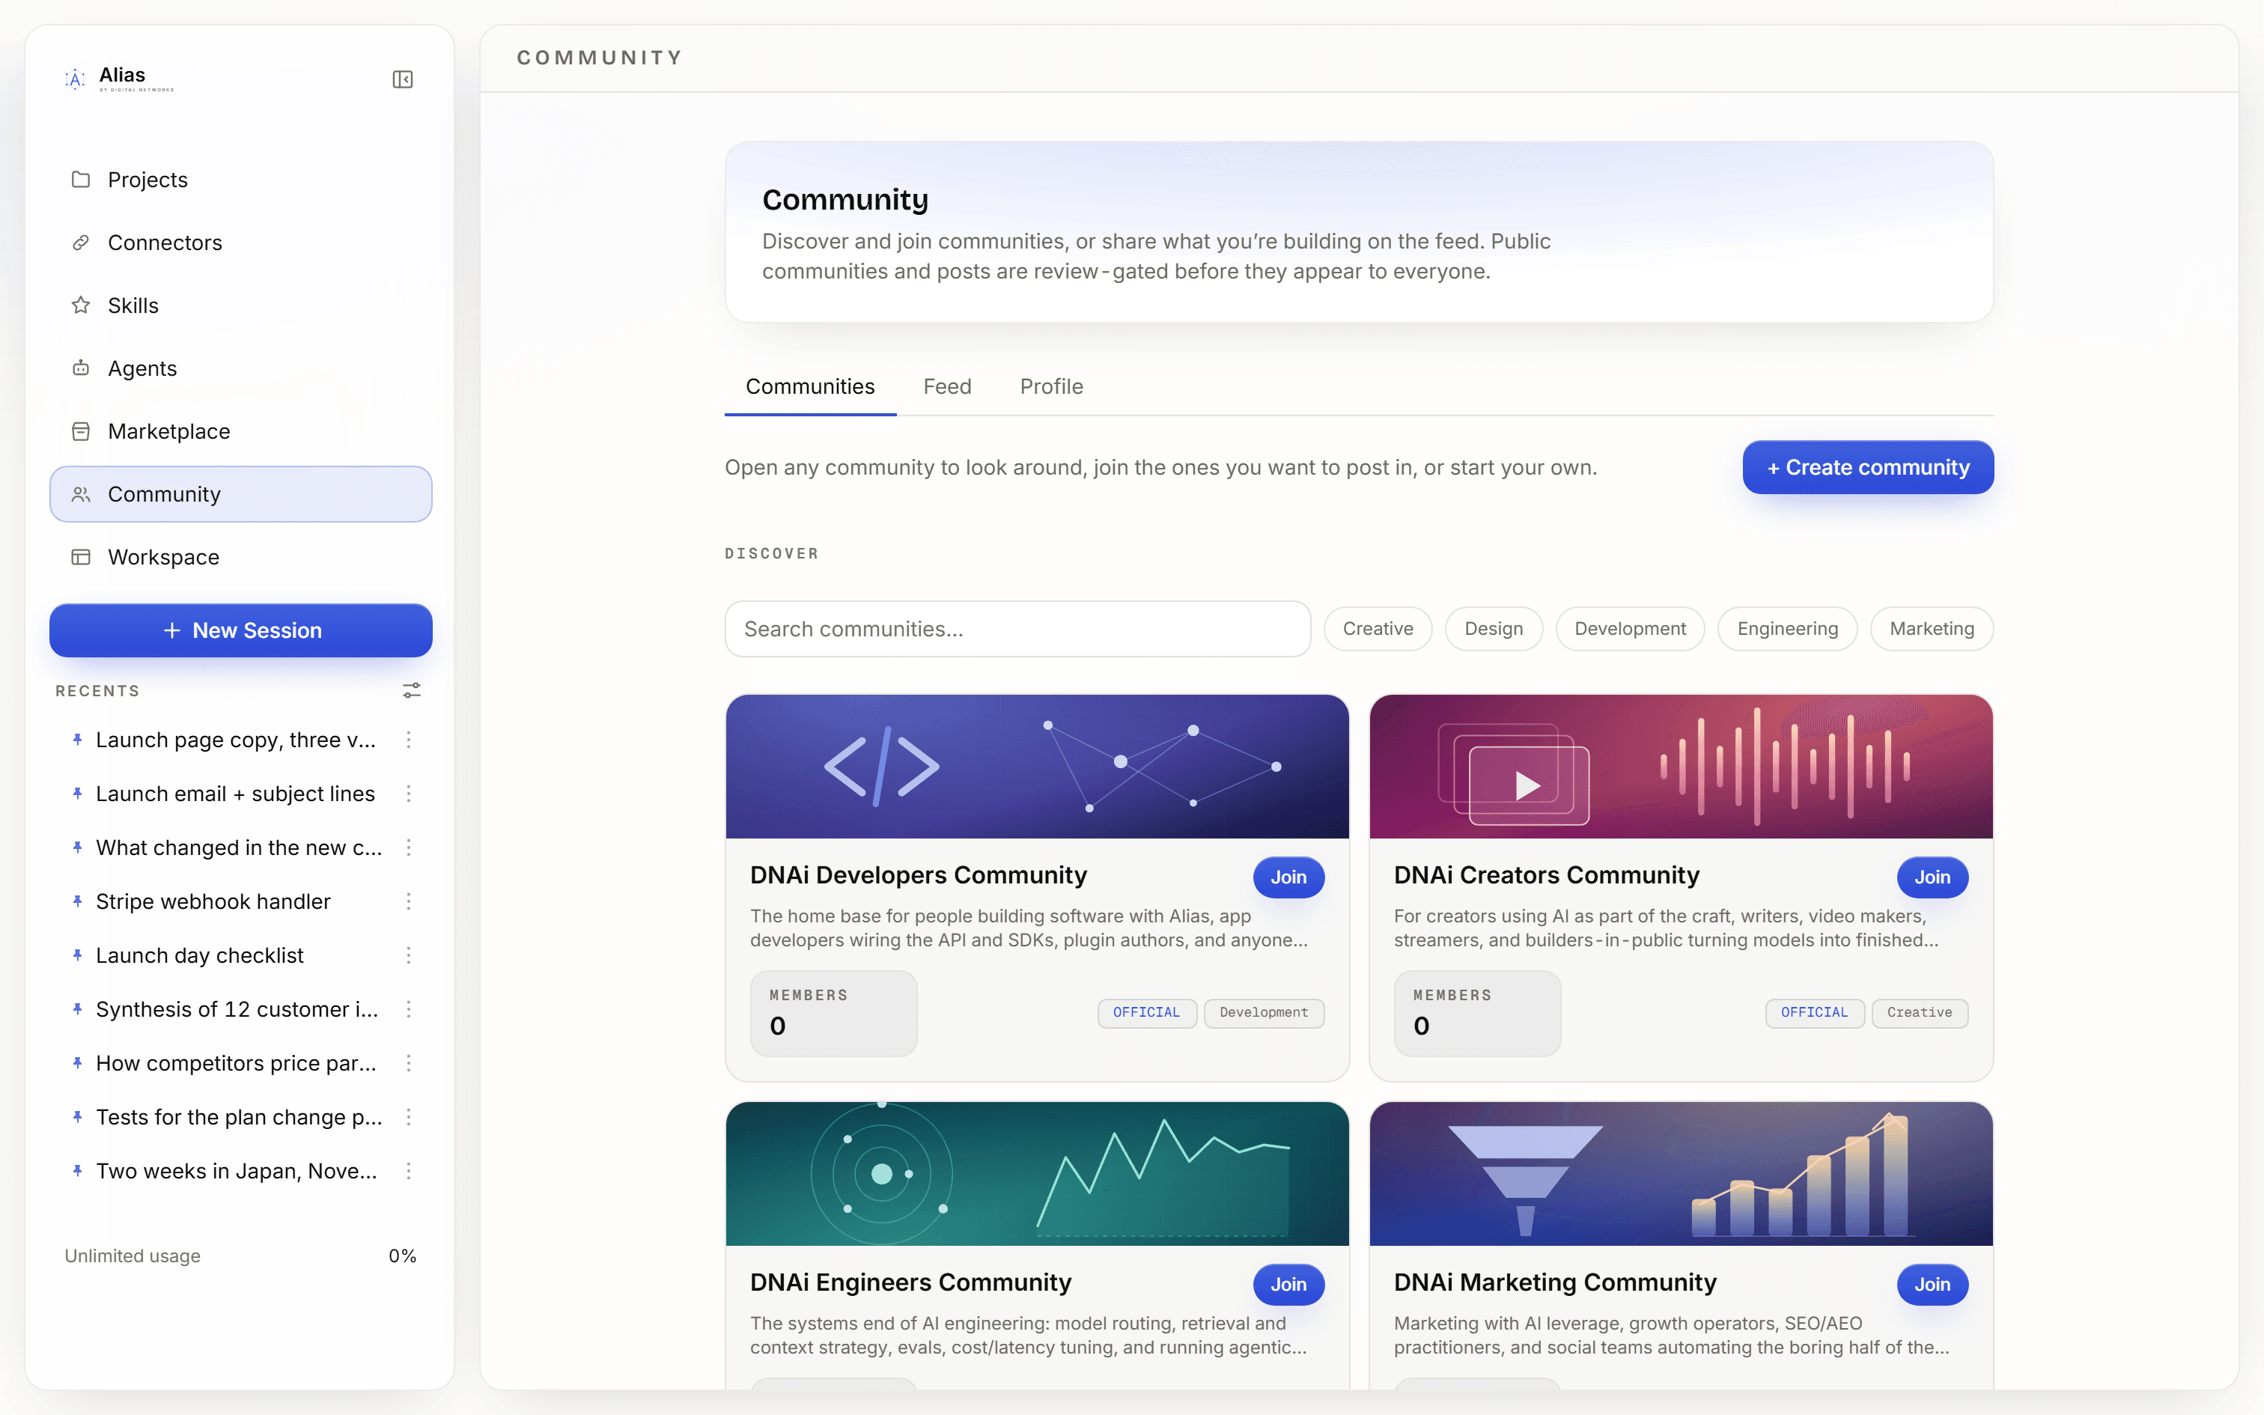Filter communities by Creative chip
Viewport: 2264px width, 1415px height.
pos(1378,629)
